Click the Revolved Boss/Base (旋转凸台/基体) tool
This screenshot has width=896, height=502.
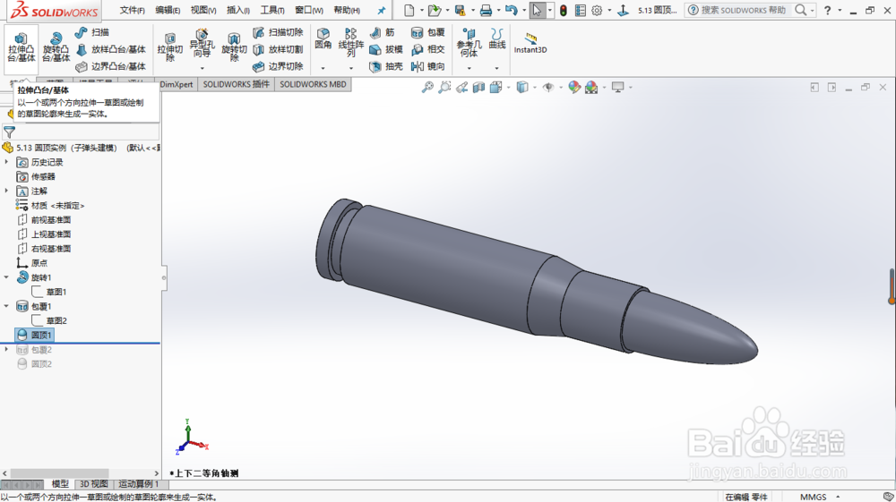[x=56, y=48]
